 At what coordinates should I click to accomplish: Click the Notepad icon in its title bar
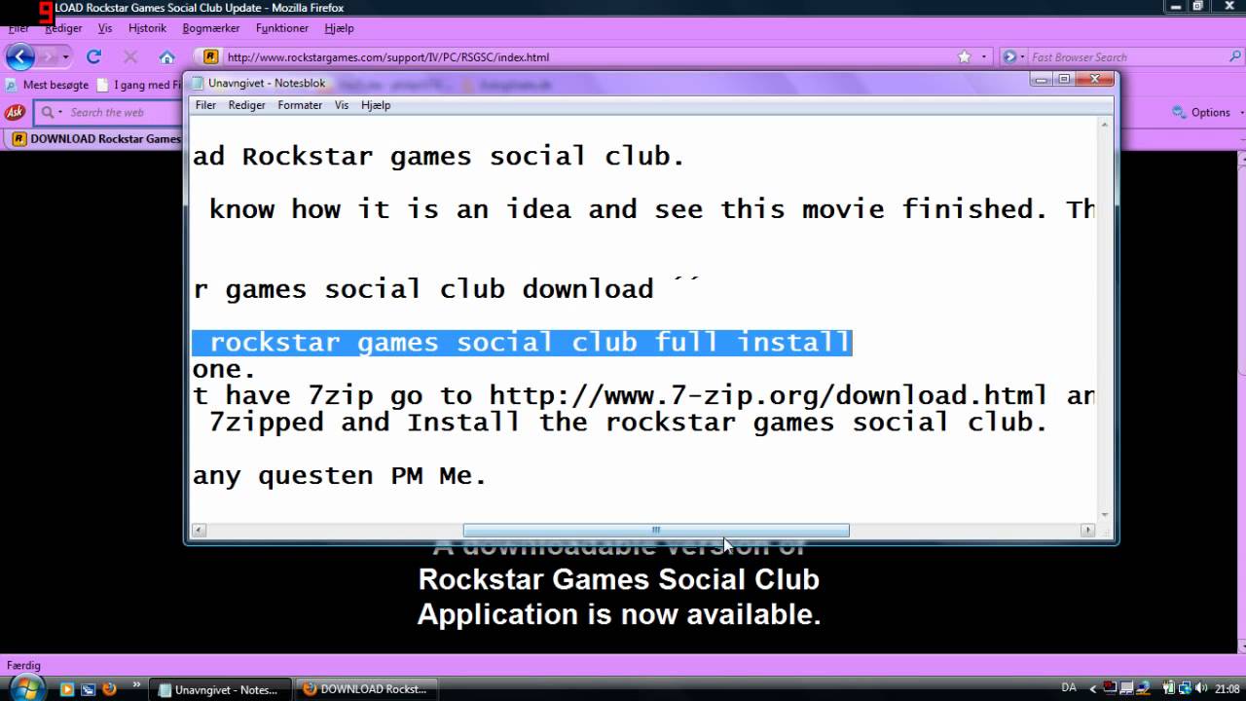(198, 84)
